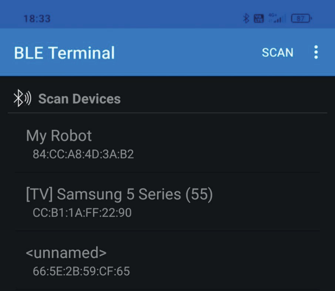The height and width of the screenshot is (291, 335).
Task: Tap the 18:33 clock in status bar
Action: click(37, 18)
